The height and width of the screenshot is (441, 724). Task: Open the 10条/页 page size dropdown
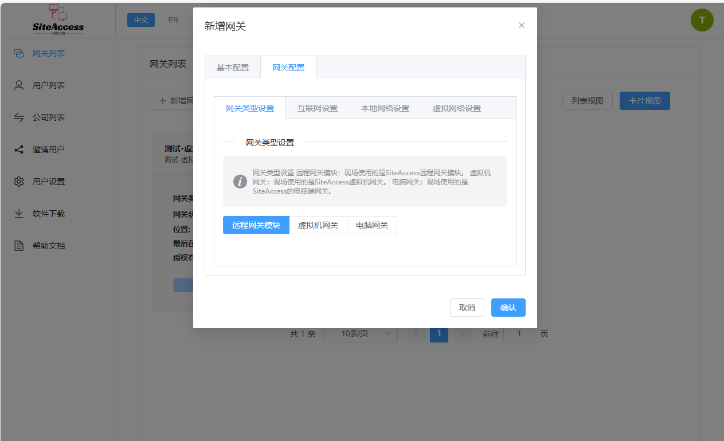click(361, 333)
